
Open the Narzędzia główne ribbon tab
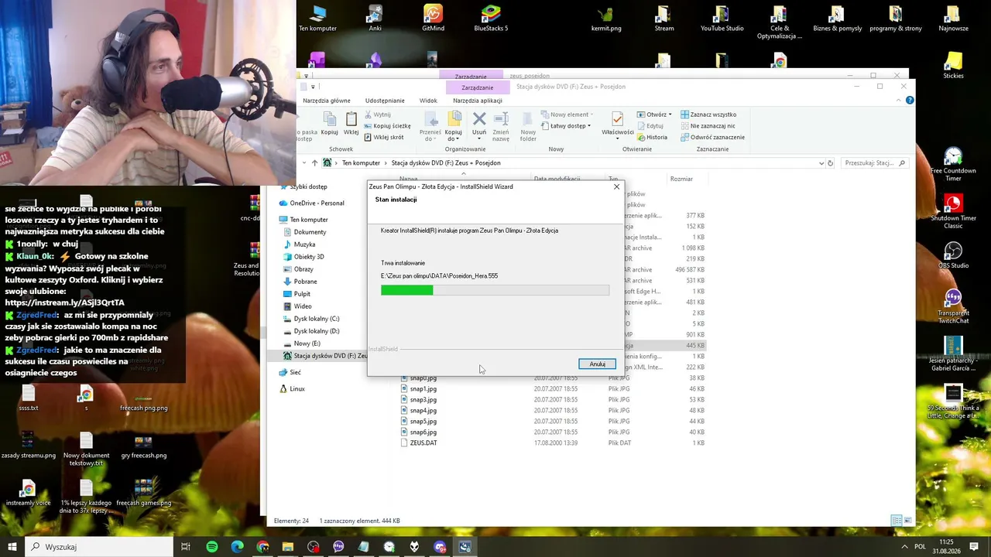pos(327,101)
